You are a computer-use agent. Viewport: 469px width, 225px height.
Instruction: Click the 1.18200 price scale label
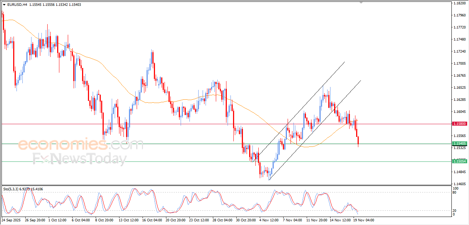click(459, 3)
